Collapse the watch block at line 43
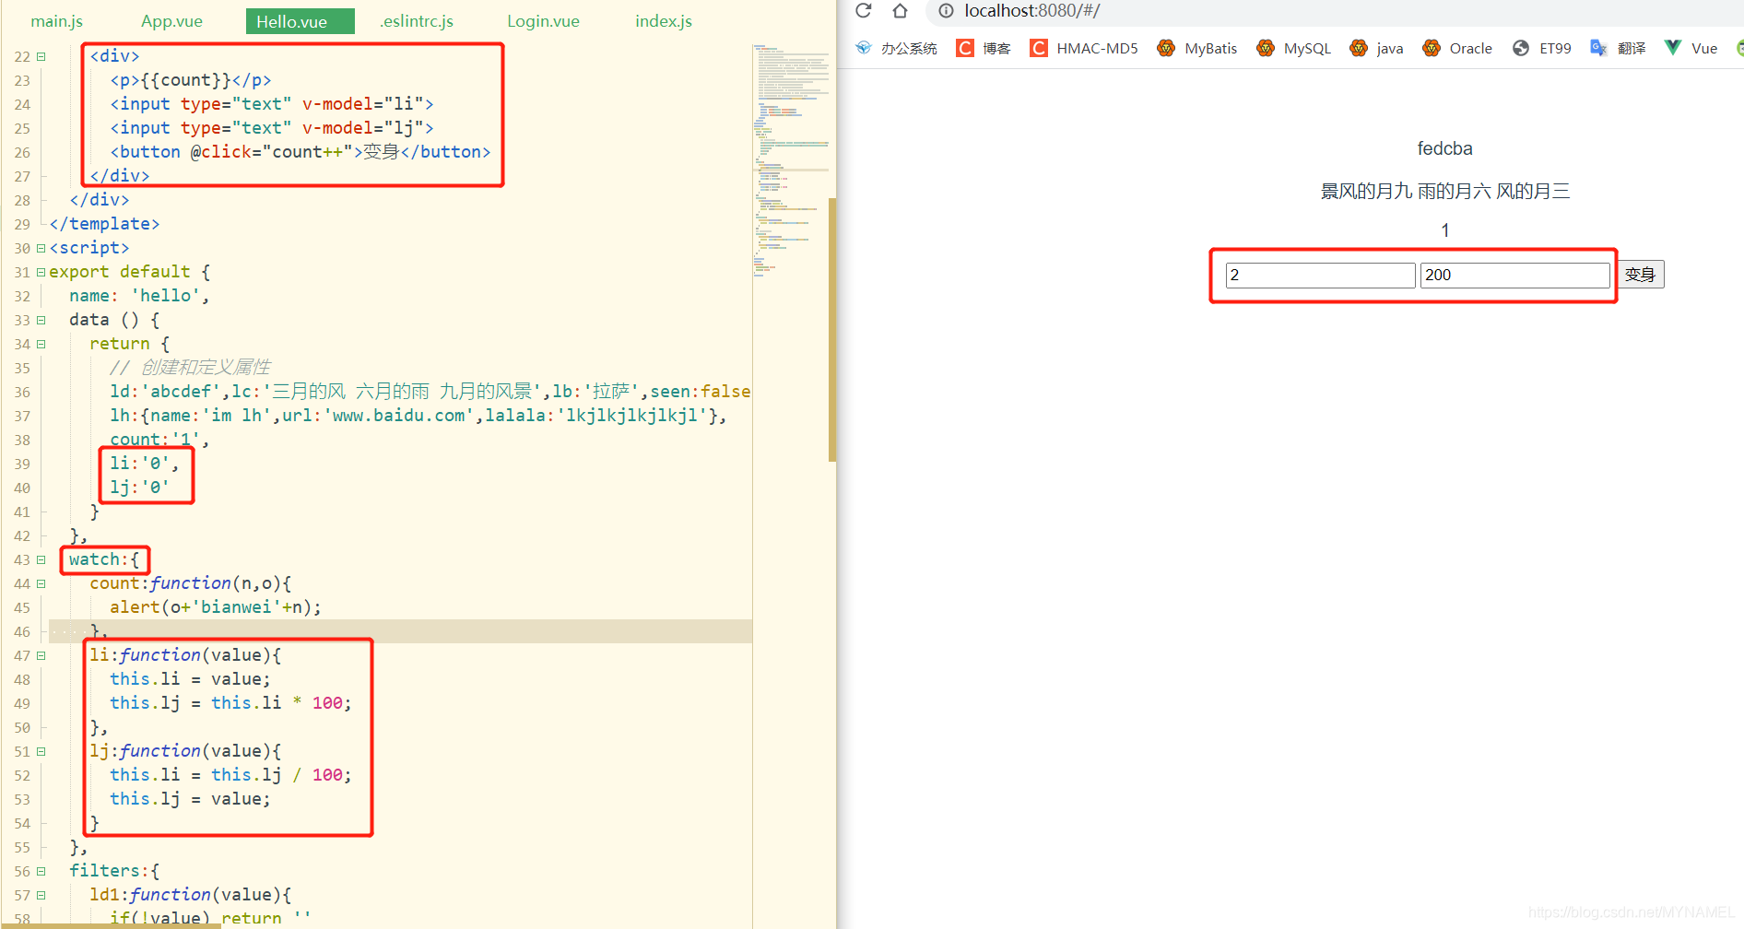 pos(41,559)
